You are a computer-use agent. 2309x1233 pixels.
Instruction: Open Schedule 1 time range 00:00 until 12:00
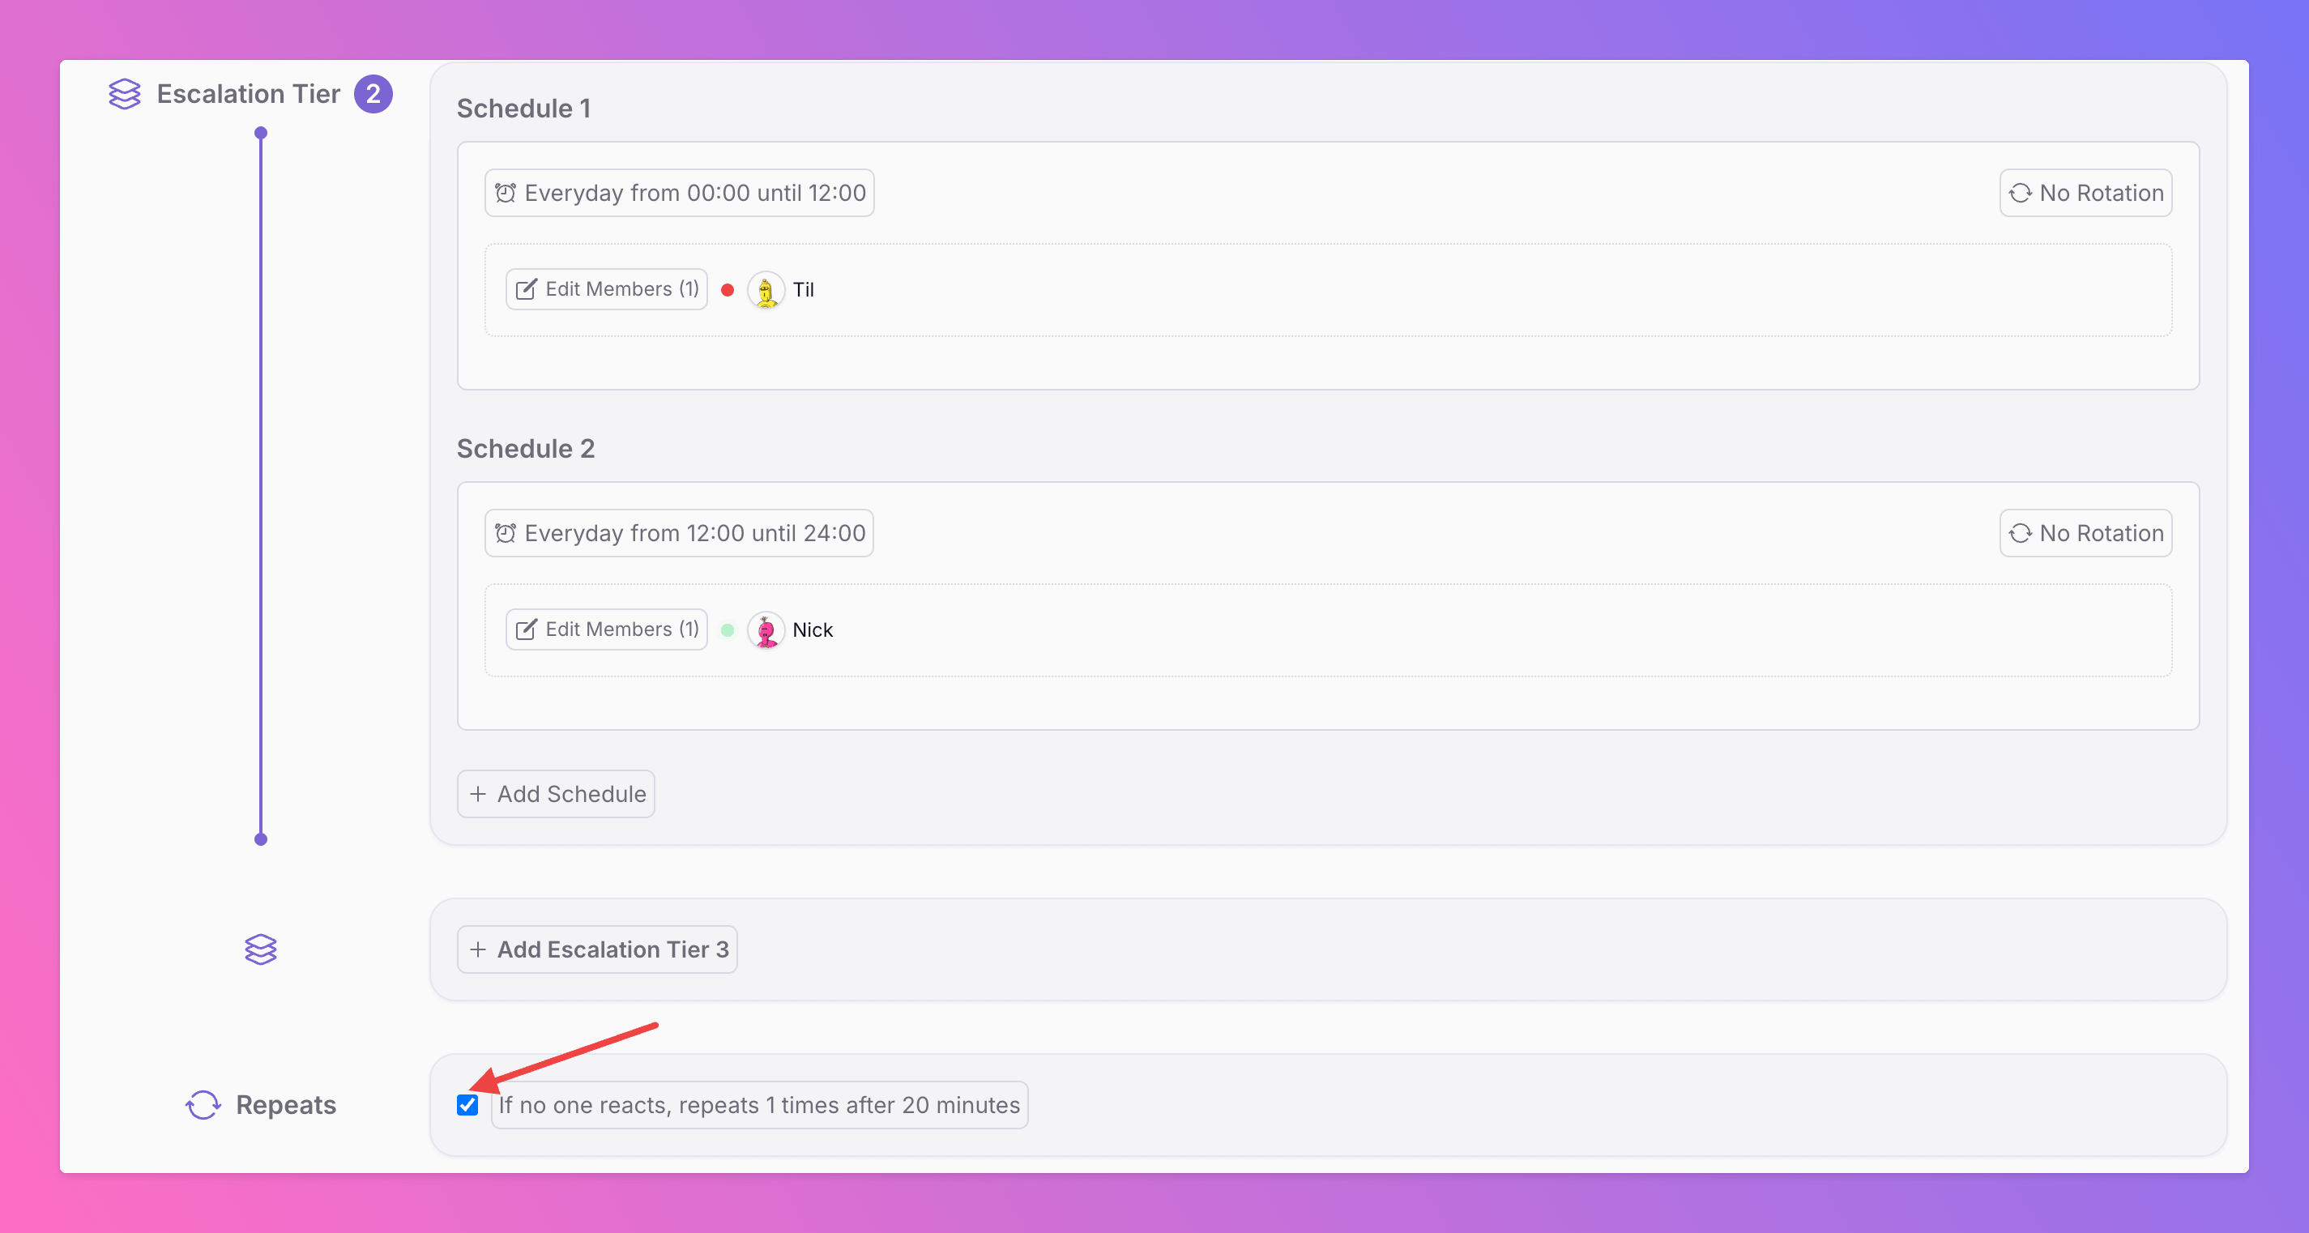tap(680, 193)
